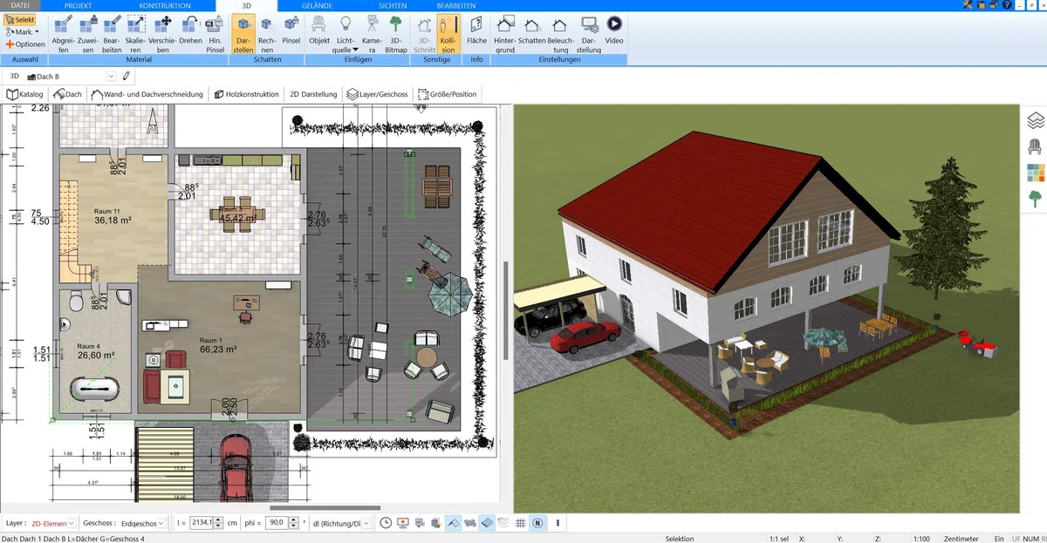Click the Rechnen shadow tool
Image resolution: width=1047 pixels, height=543 pixels.
(x=267, y=33)
